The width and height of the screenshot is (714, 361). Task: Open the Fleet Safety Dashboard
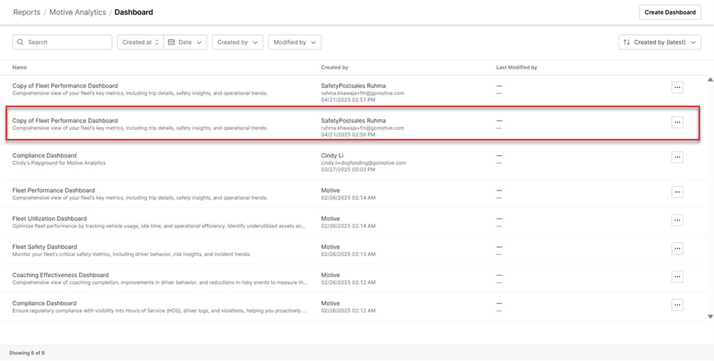(x=44, y=247)
